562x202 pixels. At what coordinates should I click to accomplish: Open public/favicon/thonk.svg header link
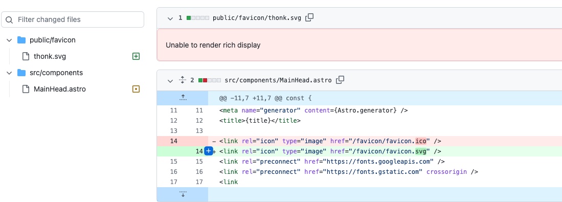click(x=257, y=18)
